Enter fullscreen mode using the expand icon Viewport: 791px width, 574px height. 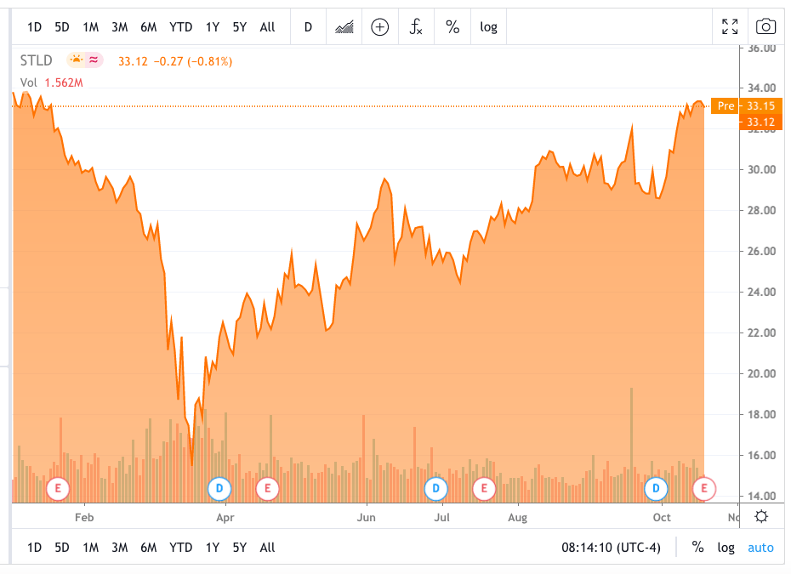click(x=730, y=26)
